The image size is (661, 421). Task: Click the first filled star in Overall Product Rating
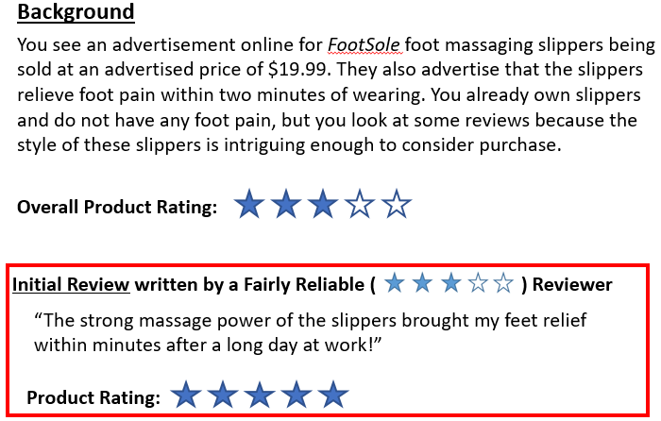click(249, 204)
